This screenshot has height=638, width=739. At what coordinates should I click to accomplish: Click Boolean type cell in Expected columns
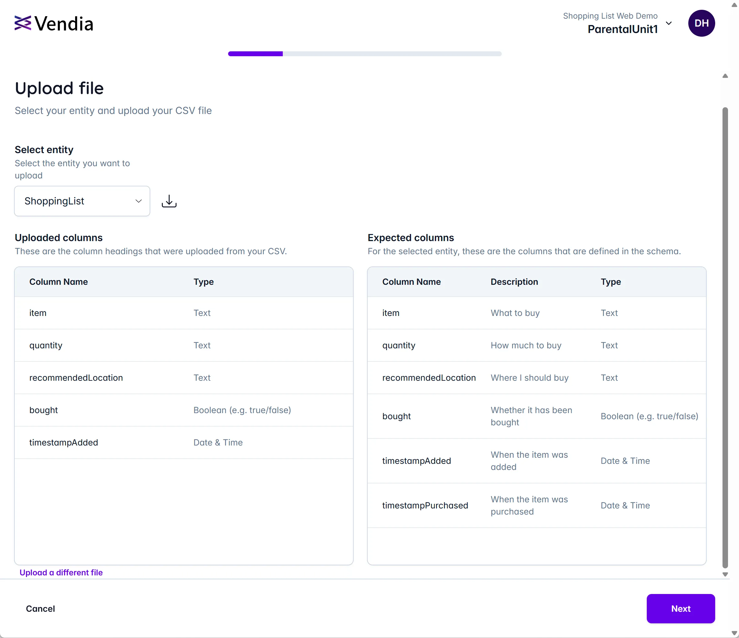click(x=649, y=416)
